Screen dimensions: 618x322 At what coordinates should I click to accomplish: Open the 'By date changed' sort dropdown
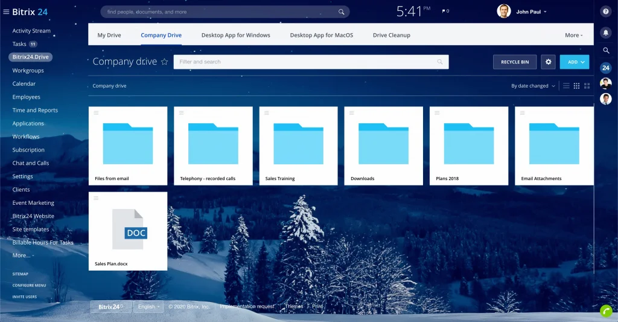point(533,86)
